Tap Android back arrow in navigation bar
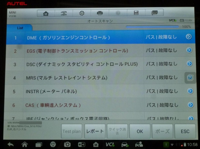 tap(10, 145)
